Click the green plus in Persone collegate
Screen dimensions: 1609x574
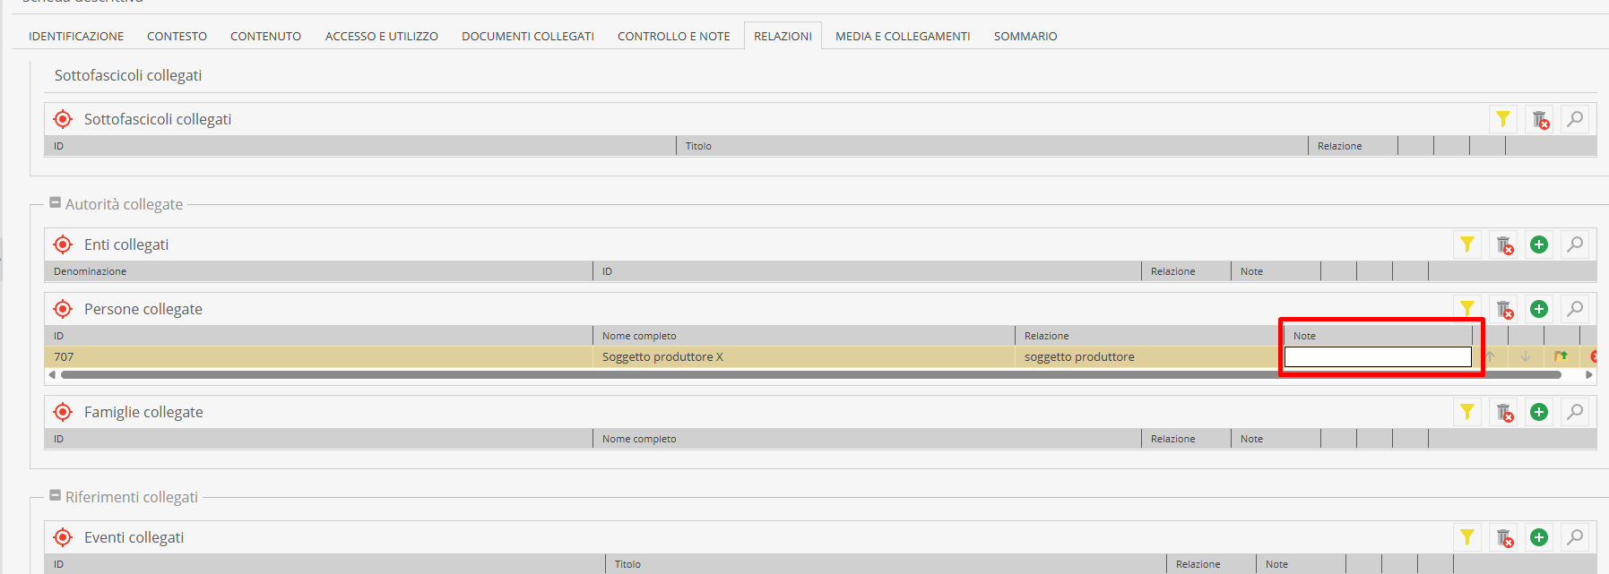pos(1539,309)
